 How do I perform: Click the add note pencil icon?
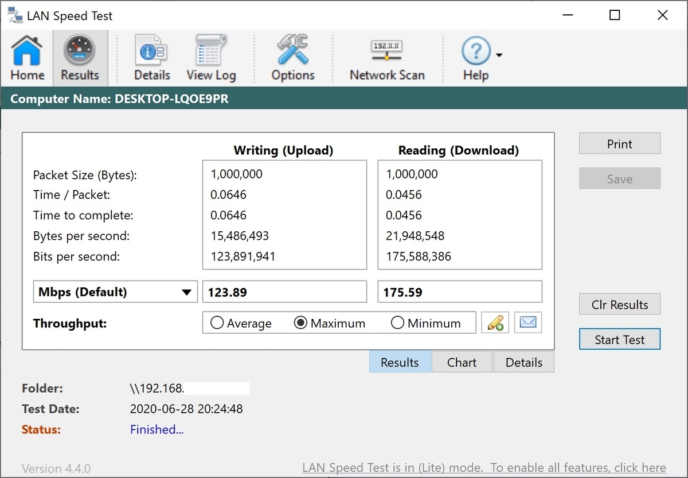(x=495, y=323)
